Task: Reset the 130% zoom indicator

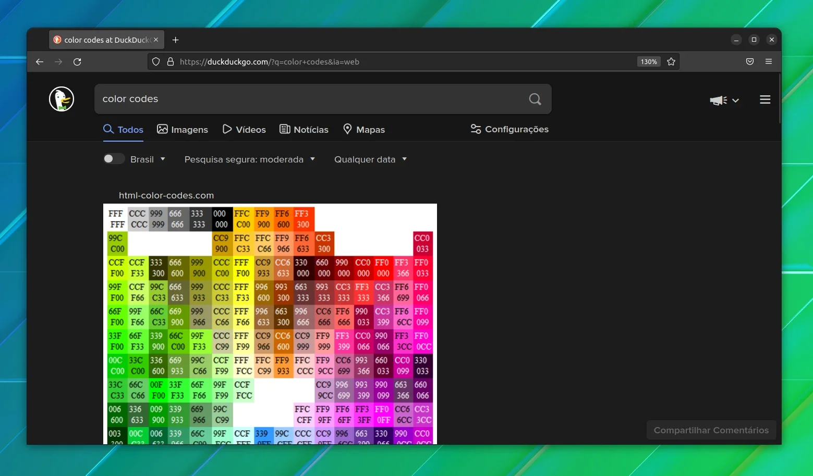Action: [649, 61]
